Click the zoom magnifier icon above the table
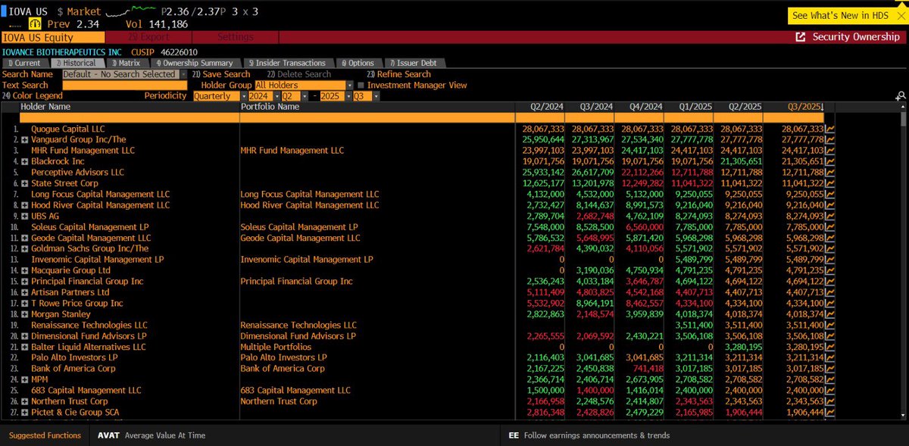Viewport: 909px width, 446px height. [x=901, y=96]
